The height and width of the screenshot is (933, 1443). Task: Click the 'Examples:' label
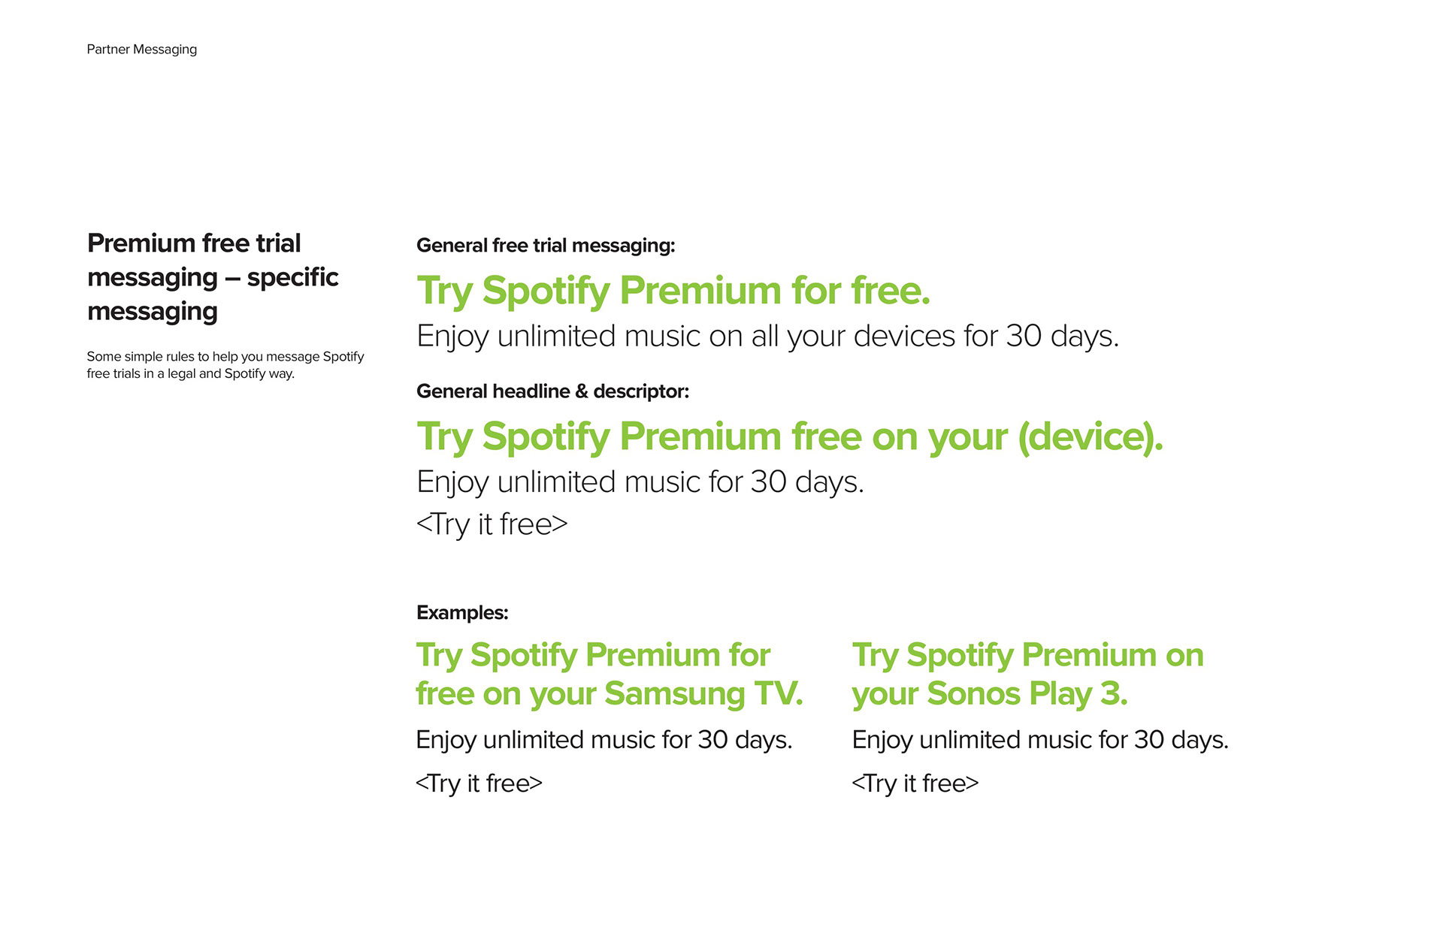[x=462, y=613]
